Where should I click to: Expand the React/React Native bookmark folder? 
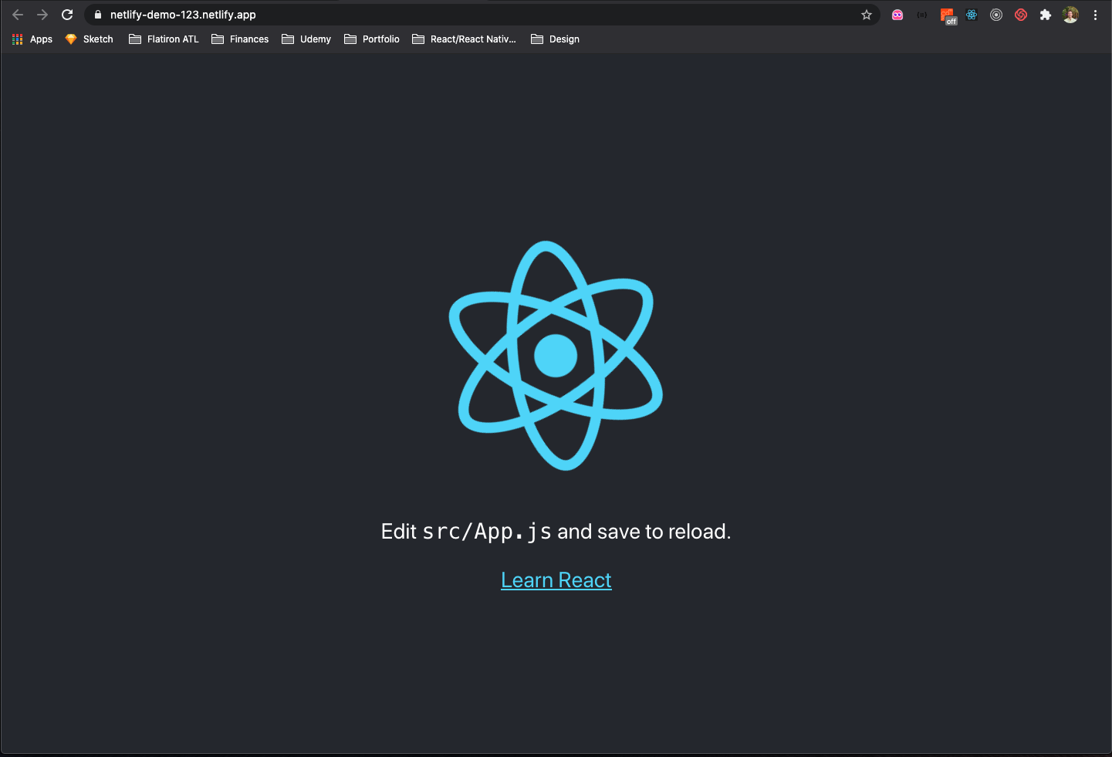click(464, 39)
